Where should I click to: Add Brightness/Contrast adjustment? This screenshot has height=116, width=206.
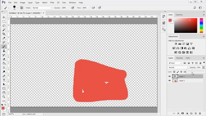click(176, 44)
